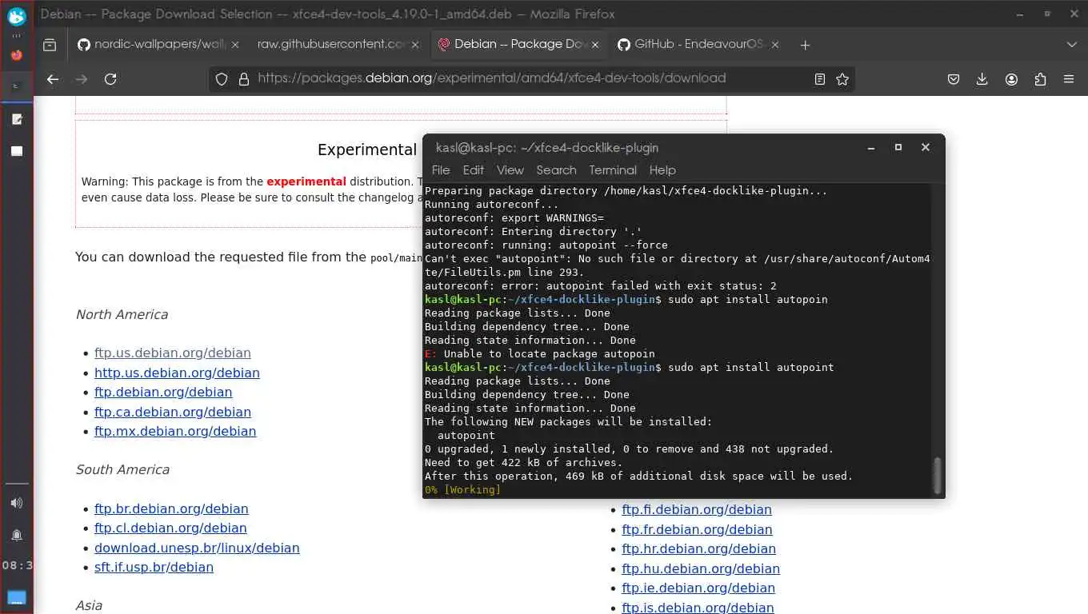Open ftp.debian.org/debian mirror link
The width and height of the screenshot is (1088, 614).
click(163, 392)
